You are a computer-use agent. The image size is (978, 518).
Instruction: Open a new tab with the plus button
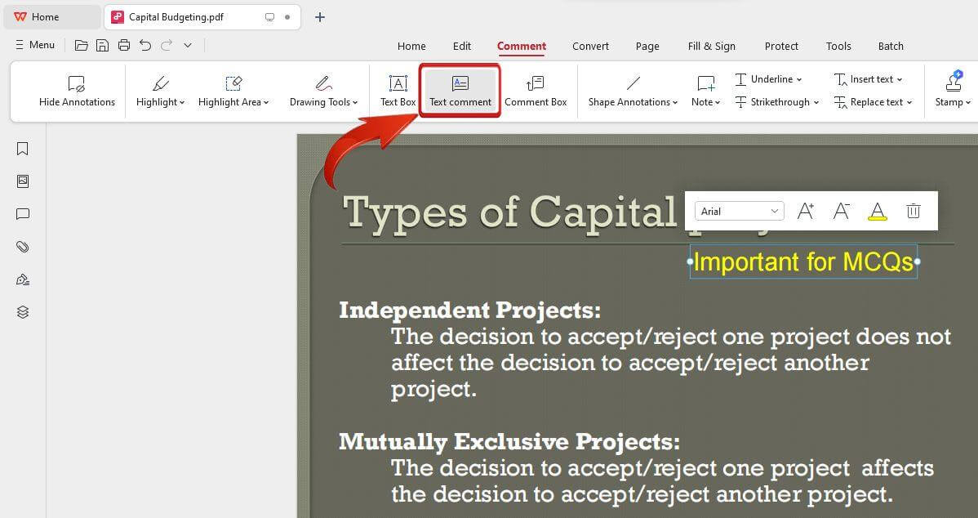pos(320,17)
